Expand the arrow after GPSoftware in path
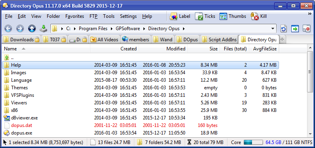This screenshot has width=315, height=148. (x=144, y=29)
